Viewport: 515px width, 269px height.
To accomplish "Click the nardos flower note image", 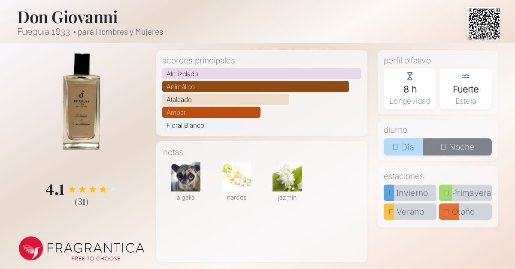I will (x=236, y=177).
